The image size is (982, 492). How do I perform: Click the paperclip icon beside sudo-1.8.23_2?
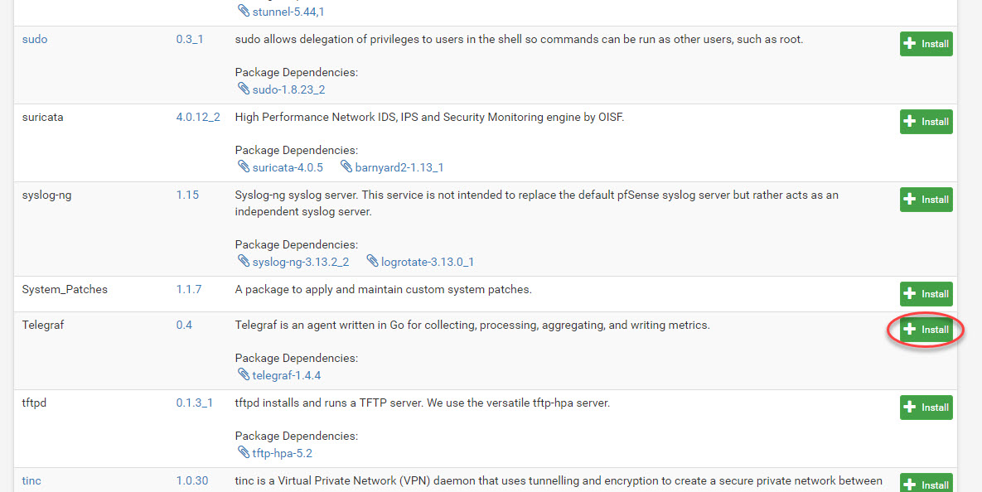pyautogui.click(x=244, y=89)
